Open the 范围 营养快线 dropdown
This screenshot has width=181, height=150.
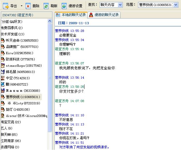coord(176,5)
